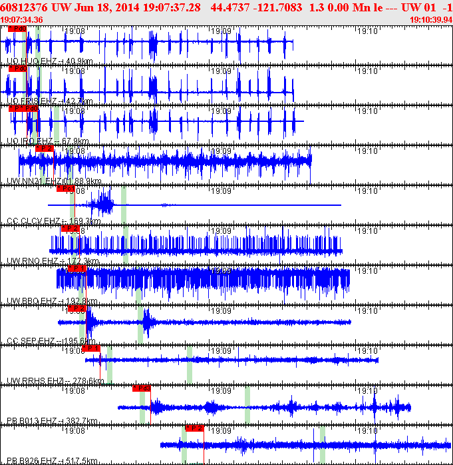The height and width of the screenshot is (465, 453).
Task: Click station label UW NN21 EHZ 88.9km
Action: 54,181
